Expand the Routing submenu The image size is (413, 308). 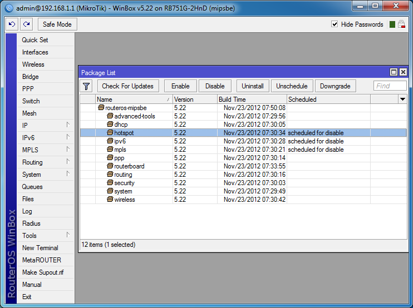68,161
